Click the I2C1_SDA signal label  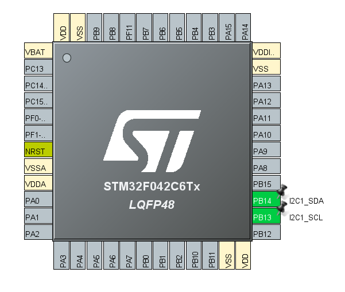307,201
